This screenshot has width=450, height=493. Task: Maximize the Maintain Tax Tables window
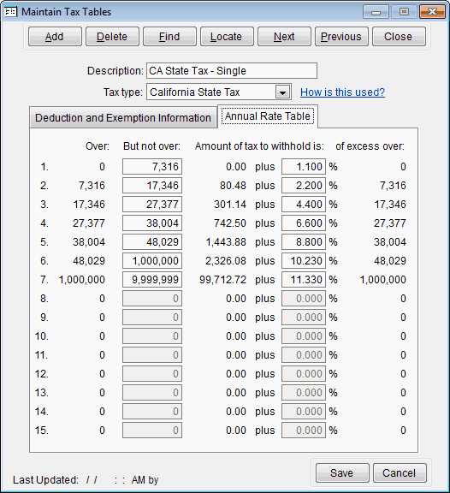[x=404, y=12]
